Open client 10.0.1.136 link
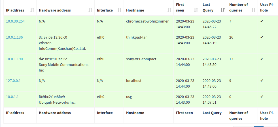 (x=14, y=37)
